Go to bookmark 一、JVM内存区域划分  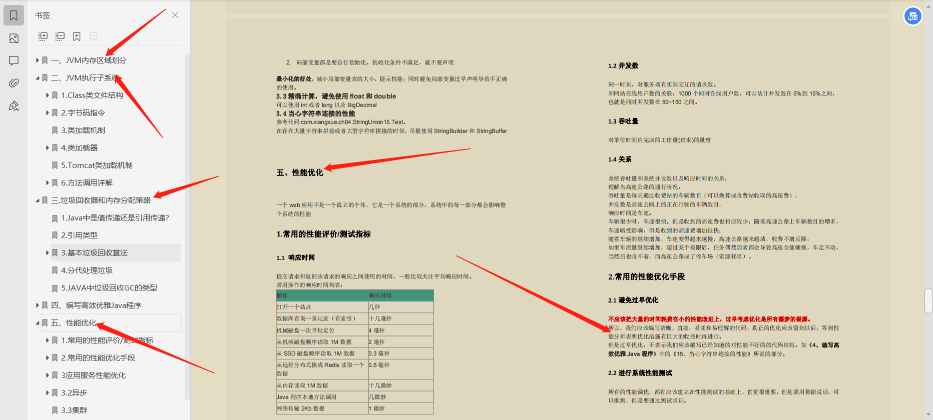pos(89,60)
